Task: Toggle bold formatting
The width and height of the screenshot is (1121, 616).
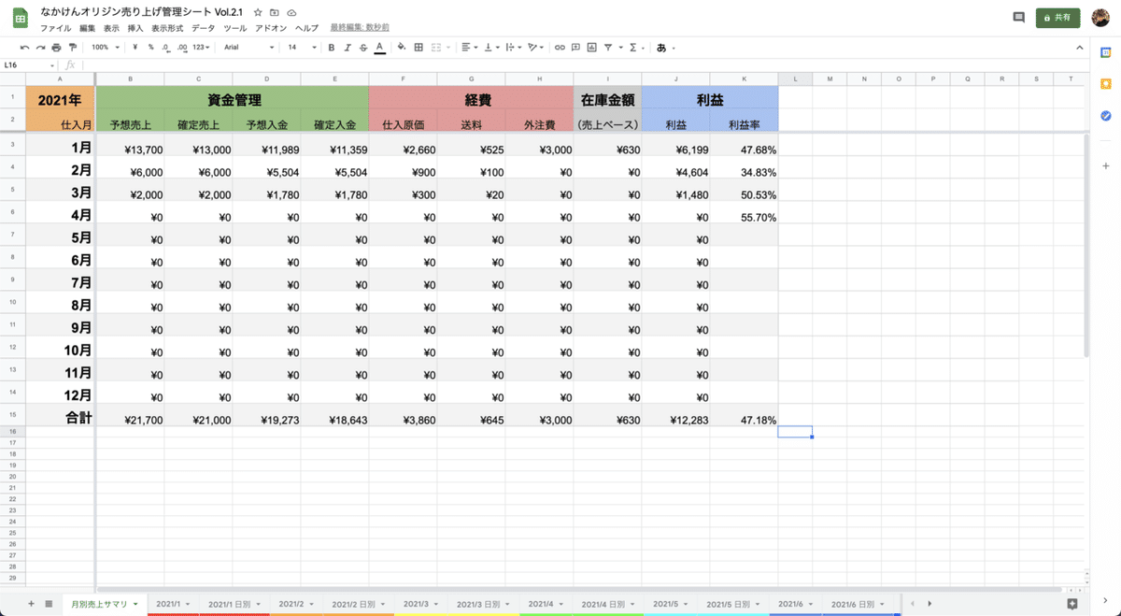Action: (x=331, y=47)
